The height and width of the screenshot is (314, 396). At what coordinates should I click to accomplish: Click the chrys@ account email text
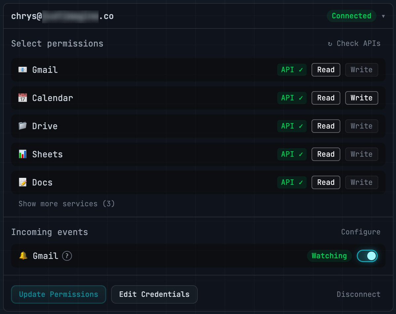click(x=62, y=16)
